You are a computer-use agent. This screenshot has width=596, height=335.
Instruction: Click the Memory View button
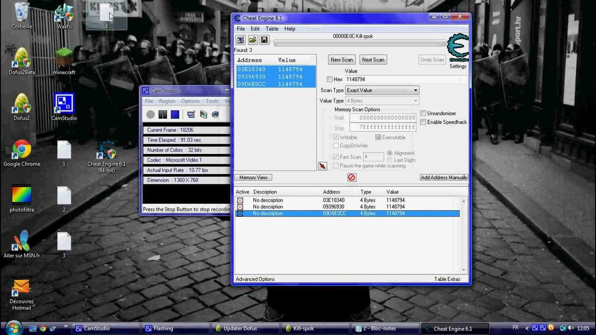[x=253, y=177]
